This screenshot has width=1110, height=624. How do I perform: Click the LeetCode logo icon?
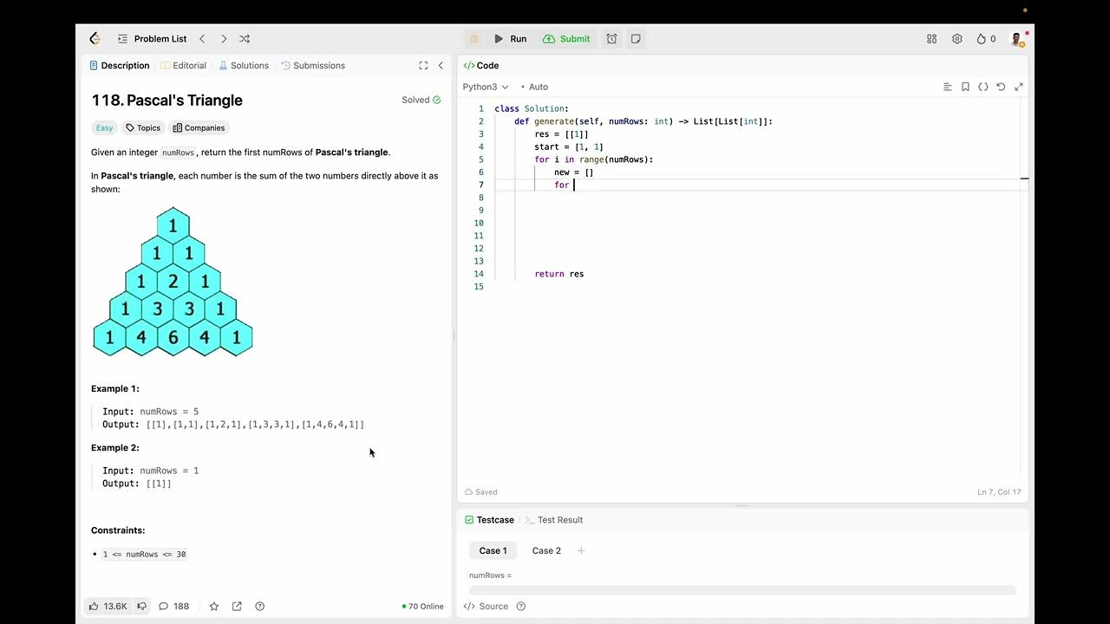[x=95, y=39]
